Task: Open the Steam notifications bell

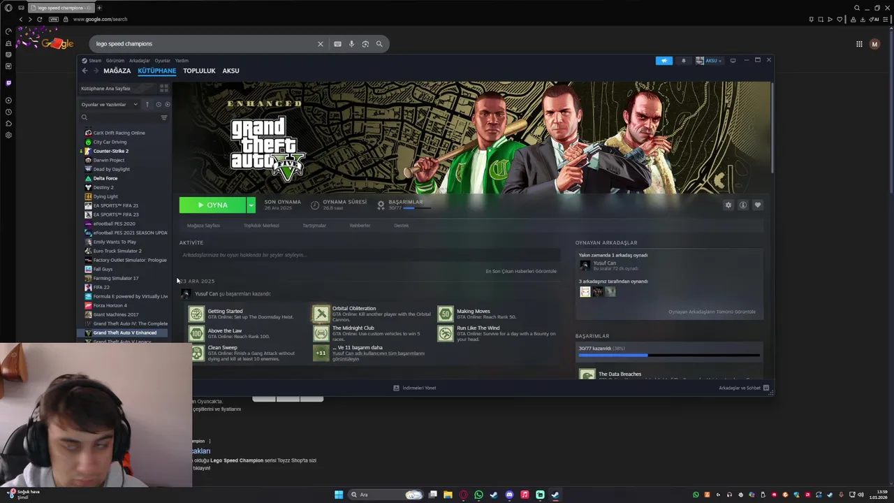Action: tap(683, 61)
